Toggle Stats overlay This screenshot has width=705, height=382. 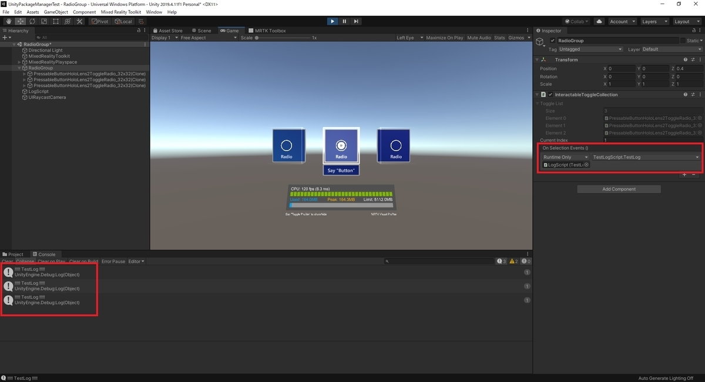click(x=499, y=38)
